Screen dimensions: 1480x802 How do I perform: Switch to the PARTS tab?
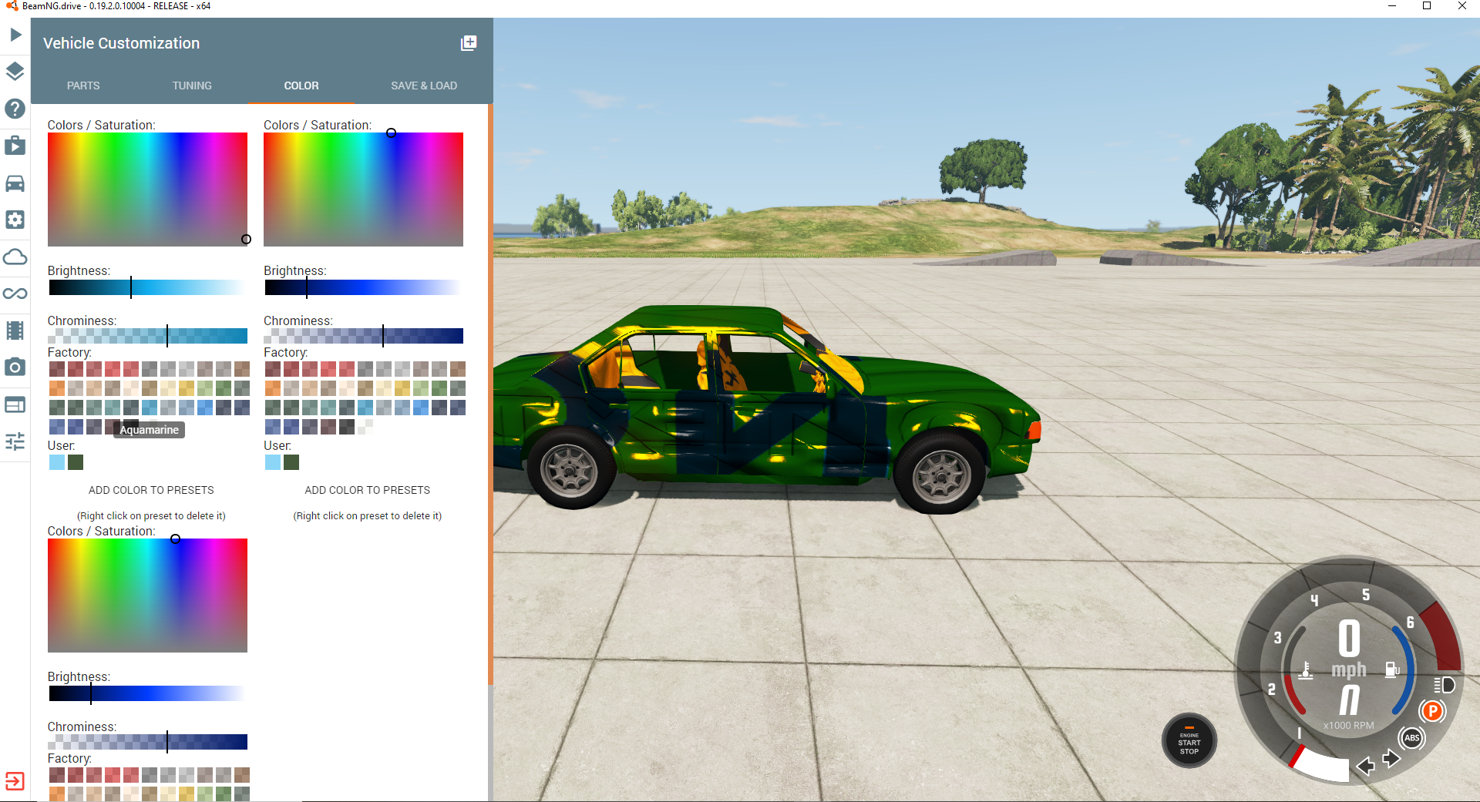point(83,86)
